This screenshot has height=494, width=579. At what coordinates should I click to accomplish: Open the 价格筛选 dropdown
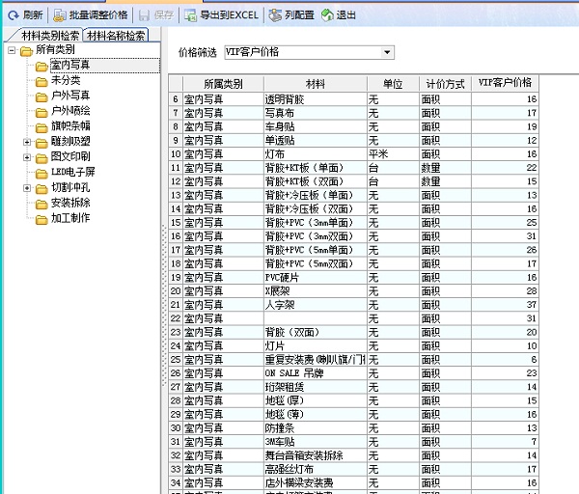tap(387, 52)
